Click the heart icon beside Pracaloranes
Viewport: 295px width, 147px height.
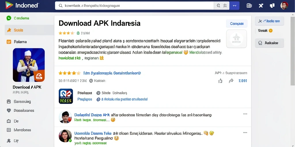9,111
